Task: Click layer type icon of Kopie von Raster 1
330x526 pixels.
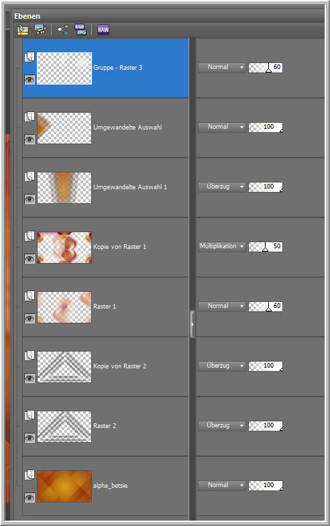Action: click(30, 236)
